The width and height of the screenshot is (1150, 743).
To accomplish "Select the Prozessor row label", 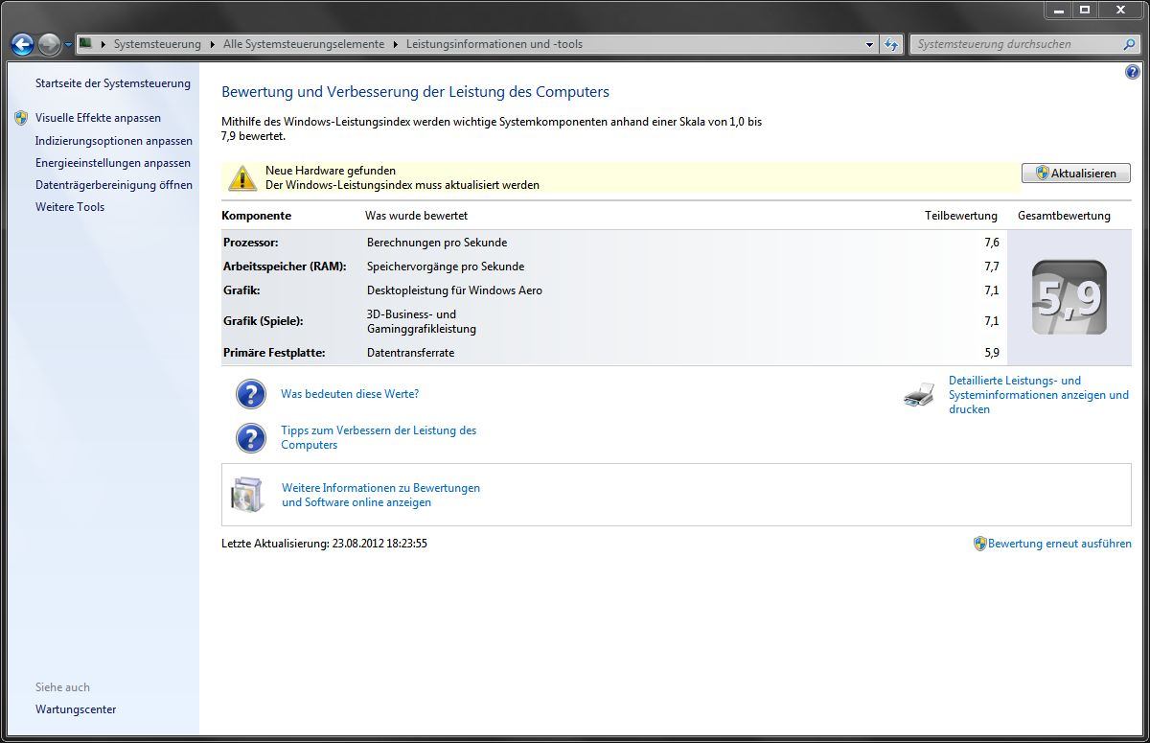I will coord(251,243).
